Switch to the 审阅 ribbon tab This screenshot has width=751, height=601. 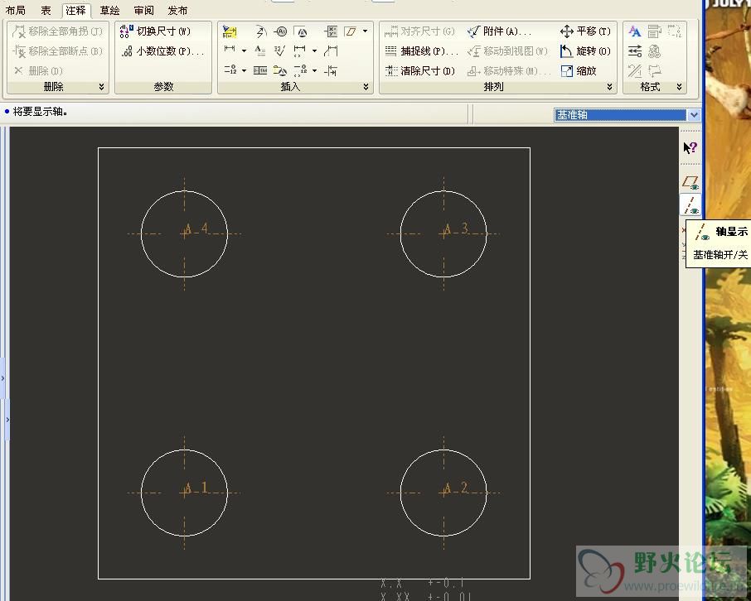[143, 10]
